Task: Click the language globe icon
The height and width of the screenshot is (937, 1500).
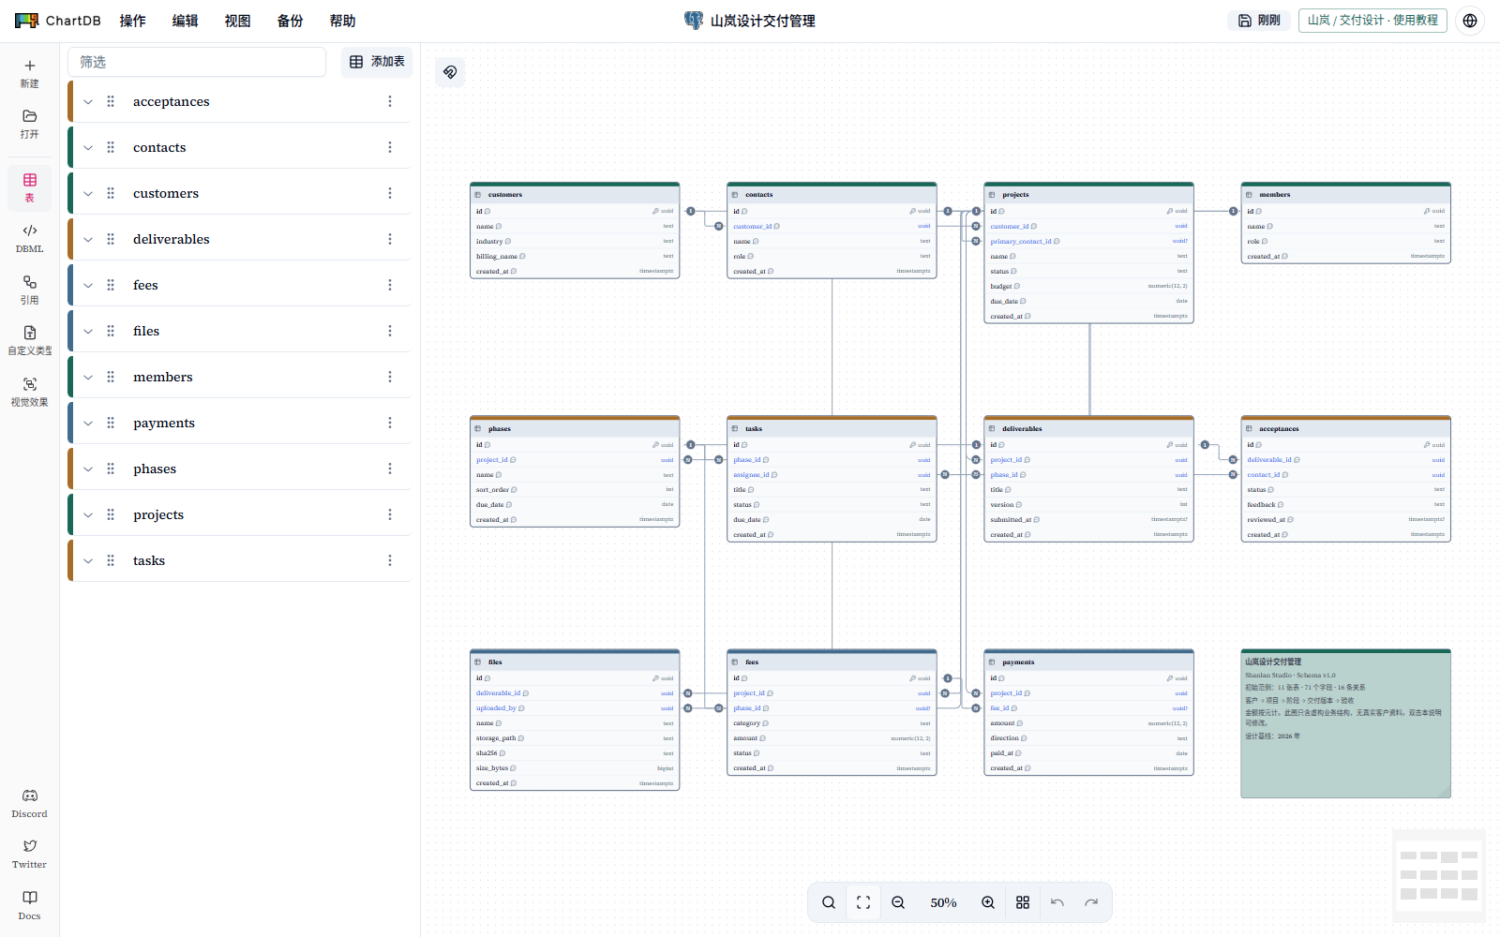Action: coord(1470,21)
